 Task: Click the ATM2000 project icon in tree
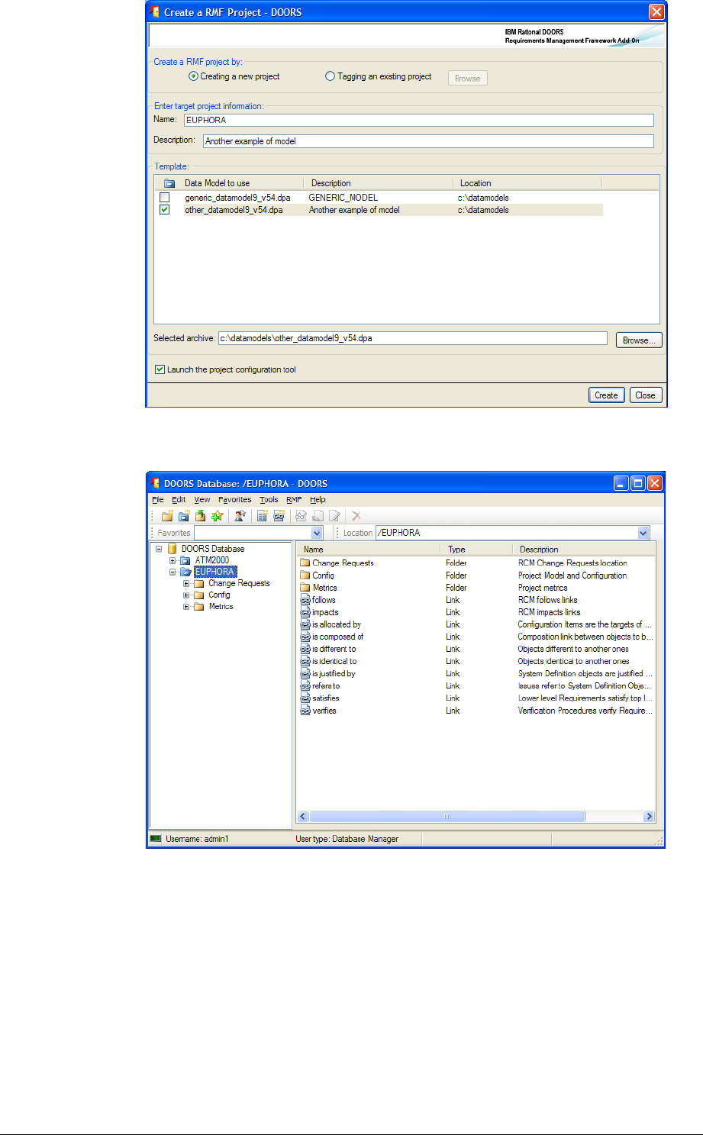185,560
